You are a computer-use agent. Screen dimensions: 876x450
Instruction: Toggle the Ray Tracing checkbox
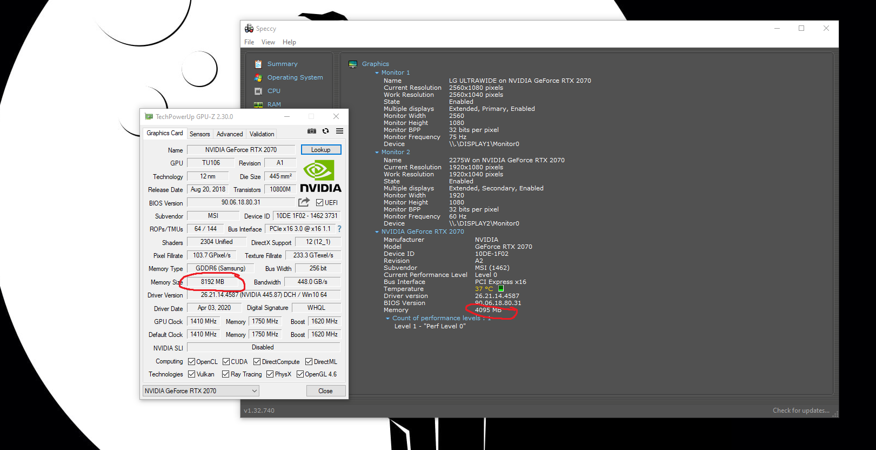coord(225,374)
